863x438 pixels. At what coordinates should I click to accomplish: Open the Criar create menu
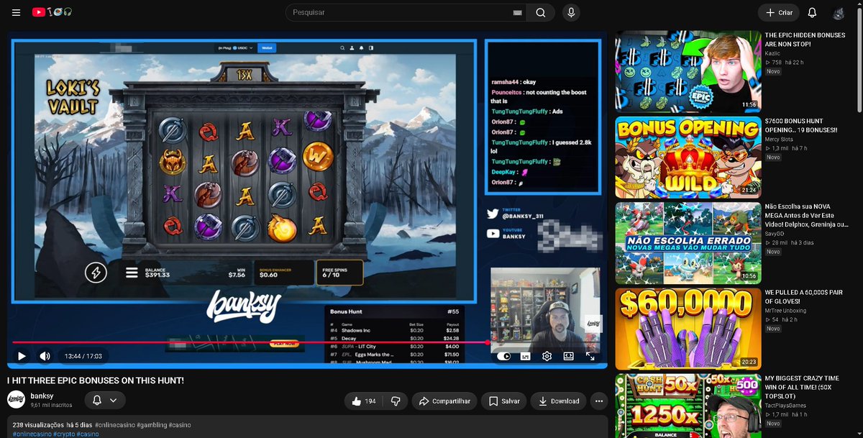click(779, 13)
